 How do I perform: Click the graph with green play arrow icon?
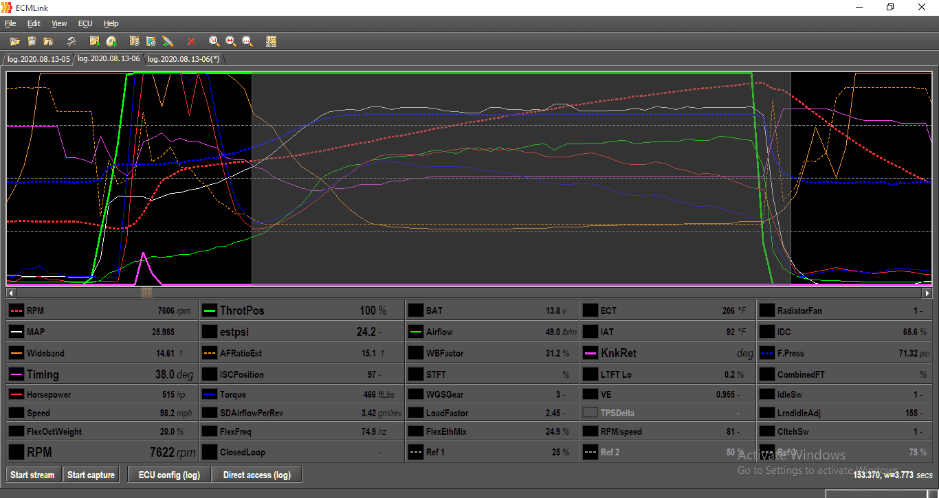94,41
